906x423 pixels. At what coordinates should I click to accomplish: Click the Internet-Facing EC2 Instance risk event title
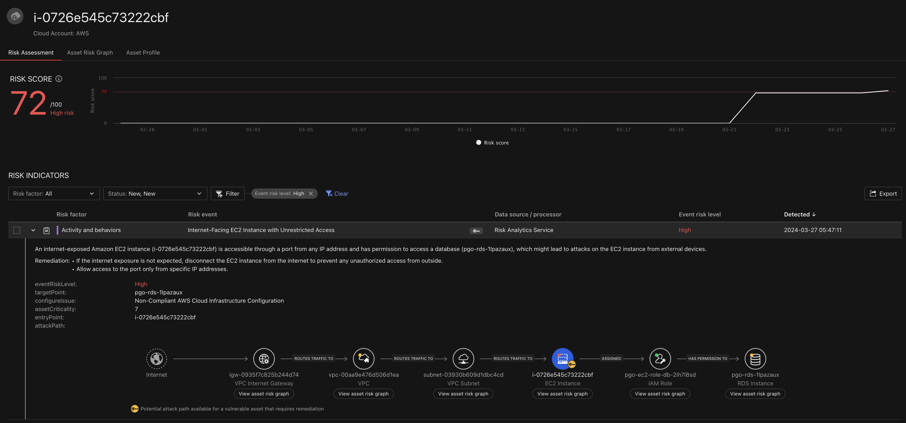click(x=261, y=230)
